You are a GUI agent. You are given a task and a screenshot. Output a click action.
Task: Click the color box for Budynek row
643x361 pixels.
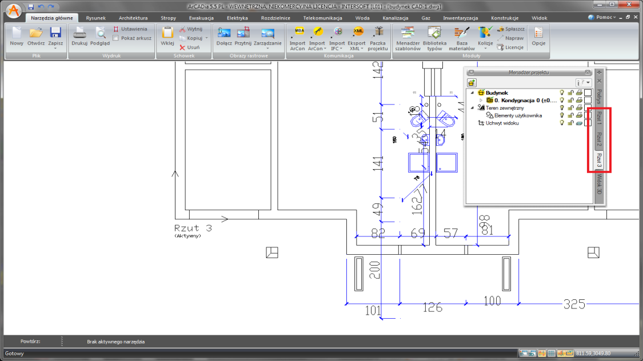coord(588,93)
